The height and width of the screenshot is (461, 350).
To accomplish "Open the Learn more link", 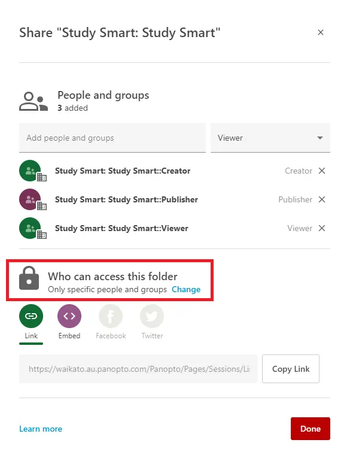I will click(41, 429).
